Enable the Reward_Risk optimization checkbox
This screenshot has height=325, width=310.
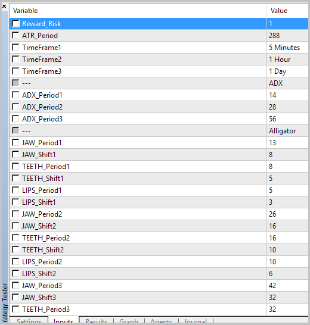coord(15,24)
